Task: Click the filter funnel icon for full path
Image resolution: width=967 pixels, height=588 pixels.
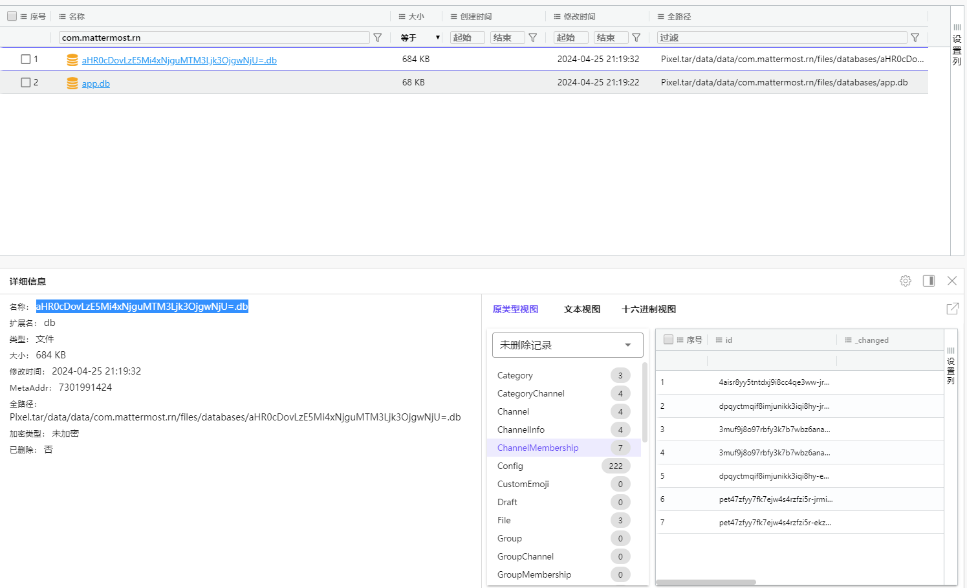Action: pyautogui.click(x=915, y=38)
